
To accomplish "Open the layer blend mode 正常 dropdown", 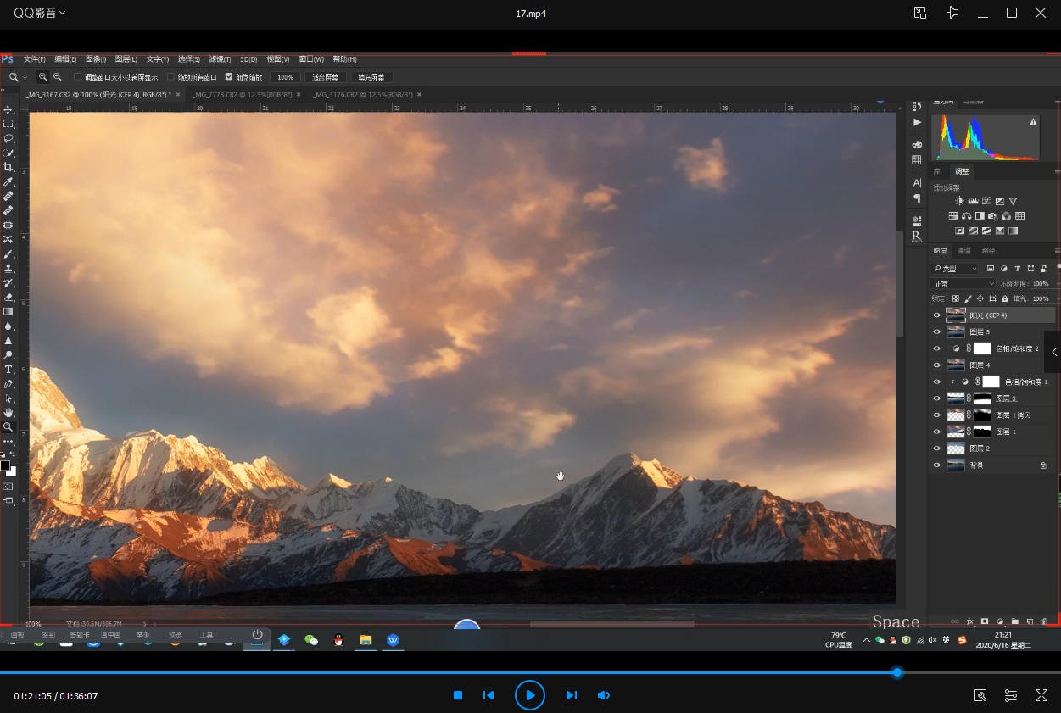I will click(x=963, y=283).
